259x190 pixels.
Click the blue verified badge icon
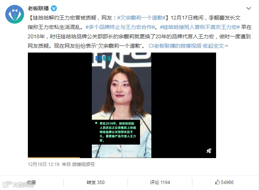tap(54, 8)
